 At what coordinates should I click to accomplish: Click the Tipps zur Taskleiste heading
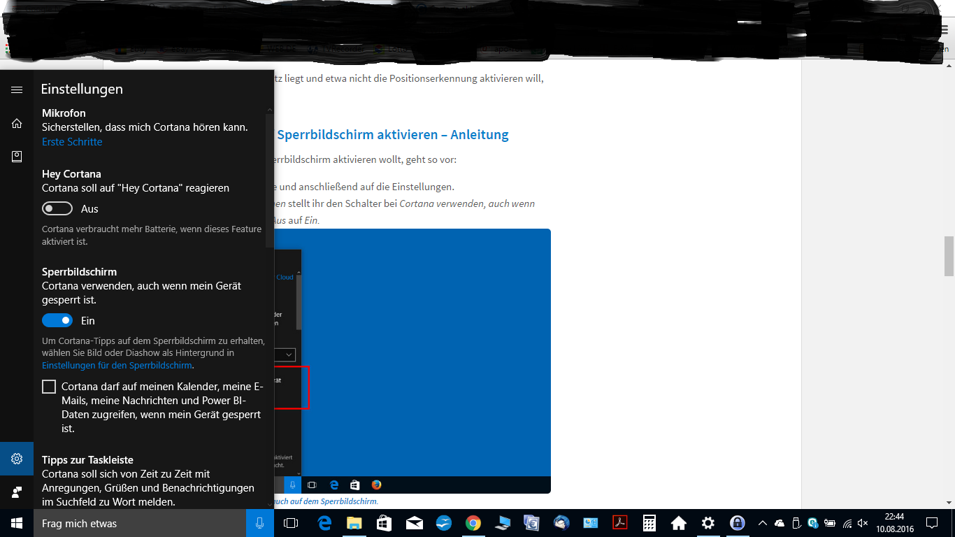[x=87, y=460]
